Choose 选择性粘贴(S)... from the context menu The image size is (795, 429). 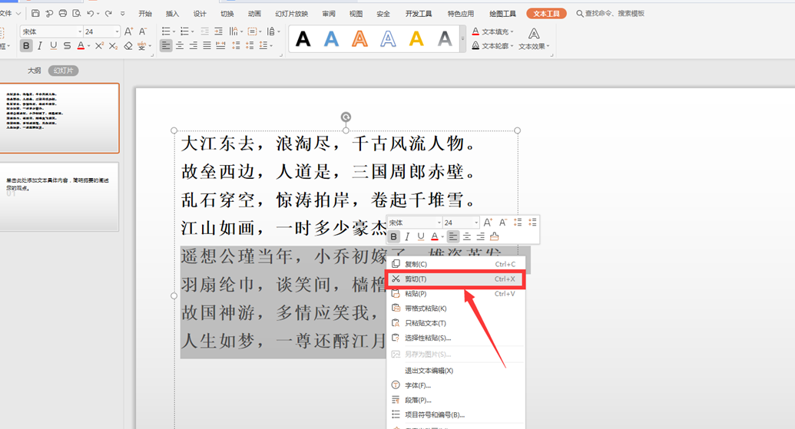tap(455, 338)
